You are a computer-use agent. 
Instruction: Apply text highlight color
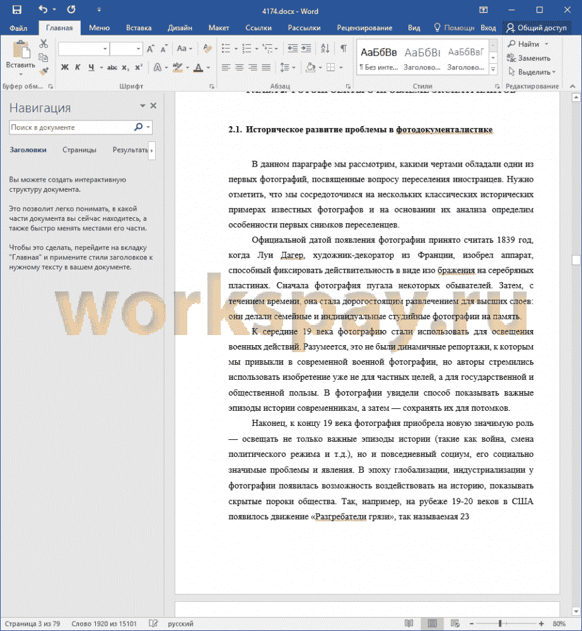[x=177, y=68]
